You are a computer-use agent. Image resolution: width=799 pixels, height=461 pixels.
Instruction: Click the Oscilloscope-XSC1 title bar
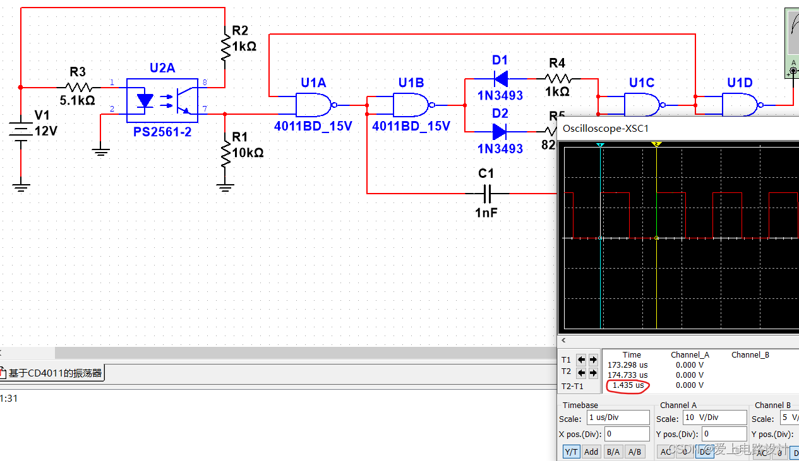point(678,129)
